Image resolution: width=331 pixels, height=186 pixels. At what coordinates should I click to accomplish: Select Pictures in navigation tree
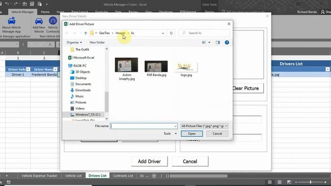tap(78, 102)
